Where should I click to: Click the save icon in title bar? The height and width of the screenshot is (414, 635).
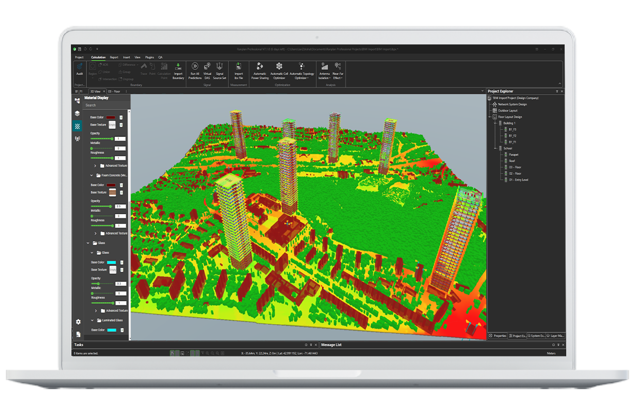pyautogui.click(x=79, y=49)
